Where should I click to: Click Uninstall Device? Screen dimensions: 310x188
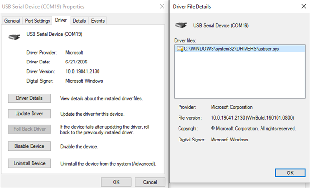tap(30, 163)
